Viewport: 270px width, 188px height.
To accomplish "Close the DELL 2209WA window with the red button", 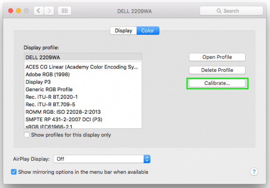I will pos(11,11).
